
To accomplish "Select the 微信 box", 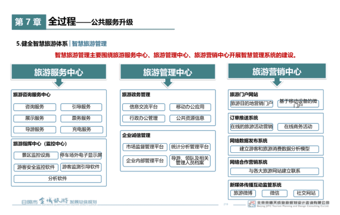I will [x=274, y=193].
